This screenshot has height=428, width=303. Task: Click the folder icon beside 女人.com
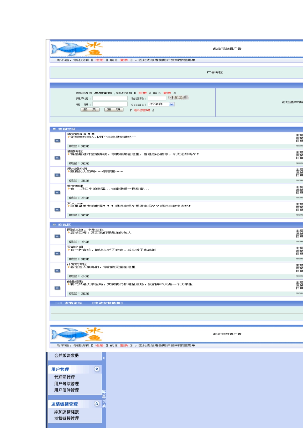coord(57,209)
